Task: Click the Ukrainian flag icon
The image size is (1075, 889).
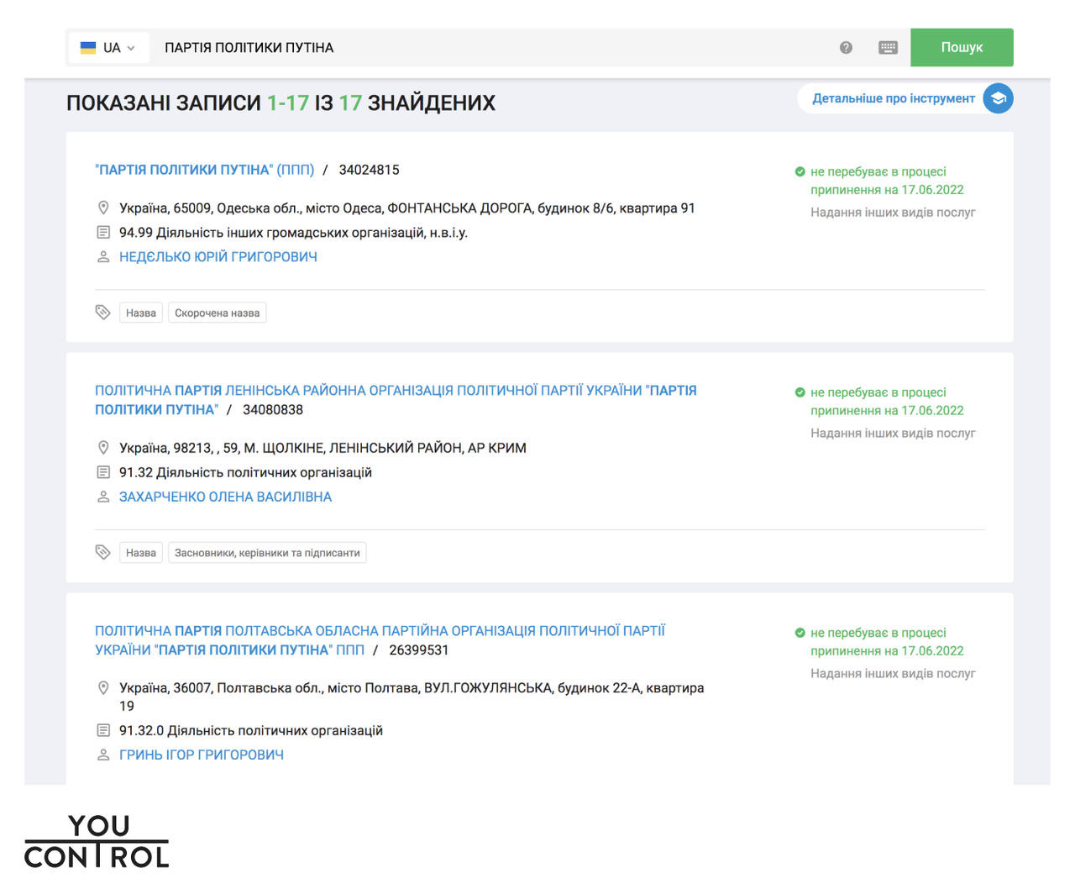Action: pos(88,48)
